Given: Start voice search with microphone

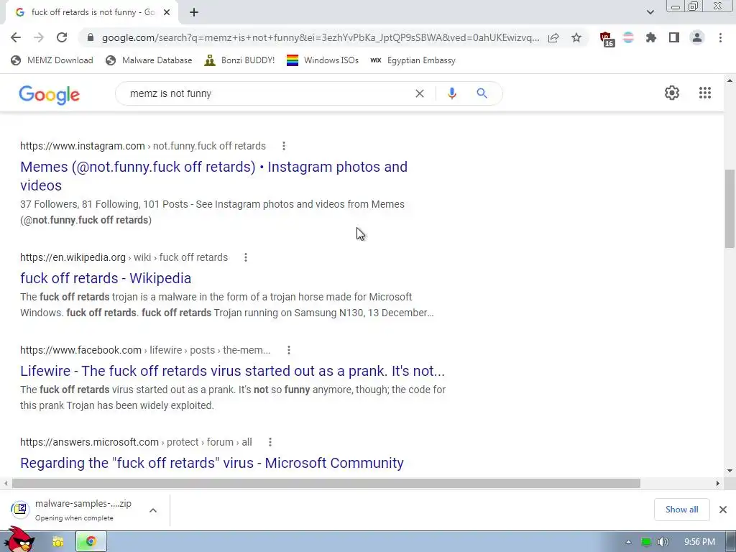Looking at the screenshot, I should (x=452, y=93).
